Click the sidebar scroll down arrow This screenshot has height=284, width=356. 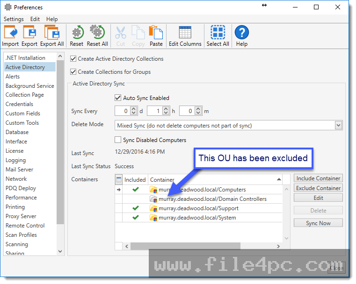point(60,251)
